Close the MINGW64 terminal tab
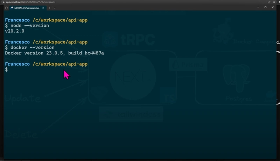The height and width of the screenshot is (161, 280). (x=43, y=8)
